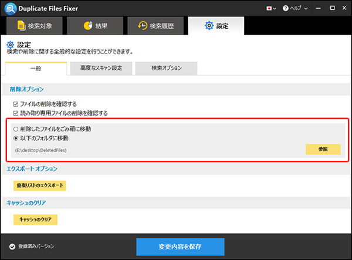Open the 高度なスキャン設定 subtab
The height and width of the screenshot is (260, 352).
pos(101,68)
